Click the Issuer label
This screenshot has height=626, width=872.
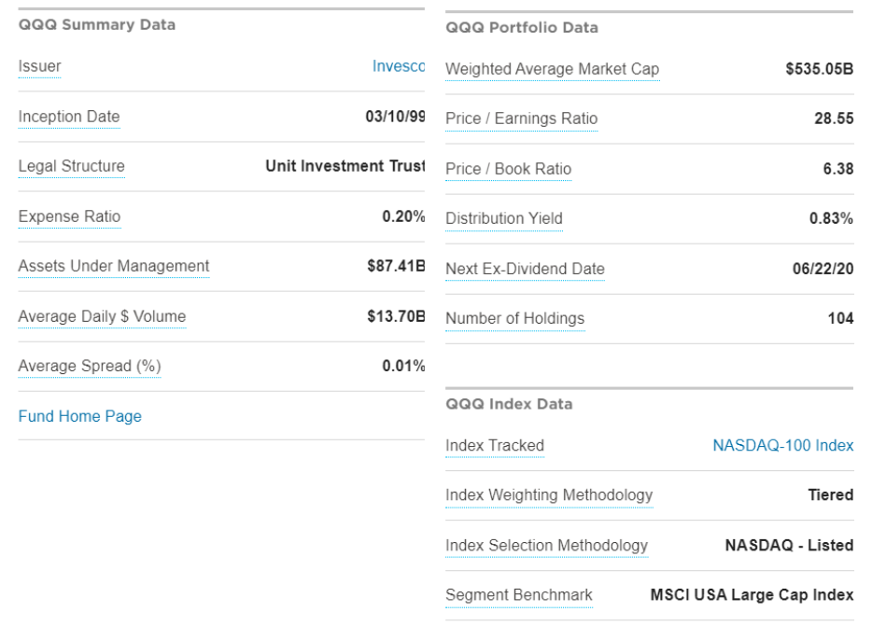coord(39,66)
